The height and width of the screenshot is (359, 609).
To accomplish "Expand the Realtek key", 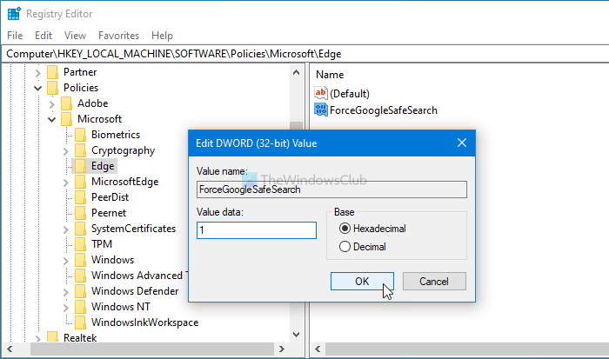I will [37, 338].
